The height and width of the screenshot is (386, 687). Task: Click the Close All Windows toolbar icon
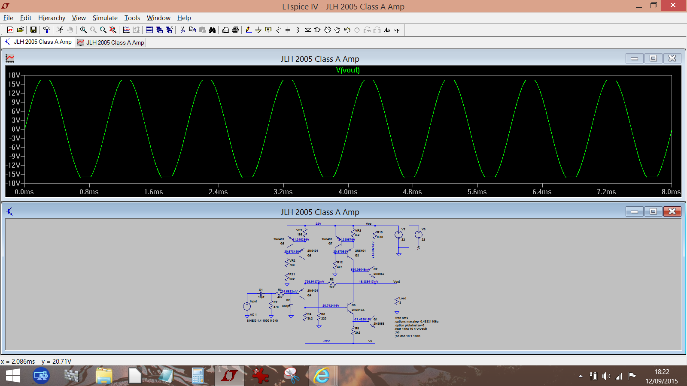[x=169, y=30]
